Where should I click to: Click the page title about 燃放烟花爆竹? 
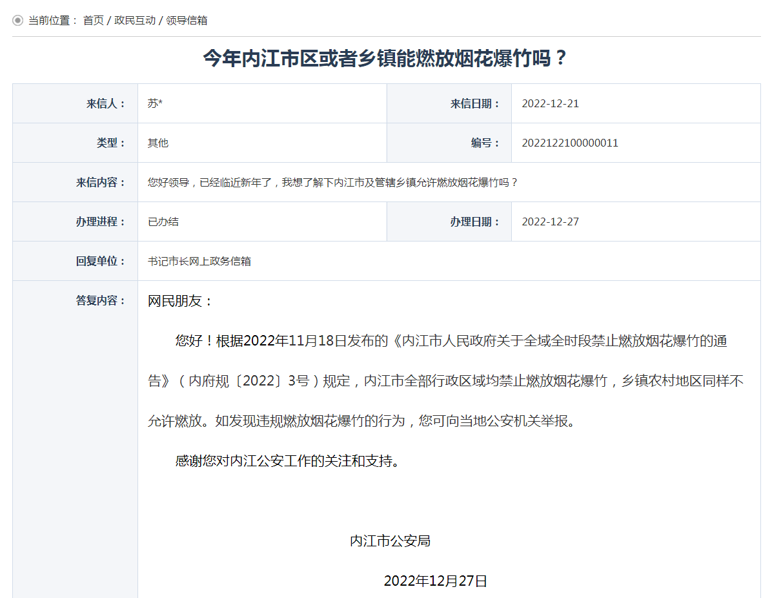(x=385, y=59)
